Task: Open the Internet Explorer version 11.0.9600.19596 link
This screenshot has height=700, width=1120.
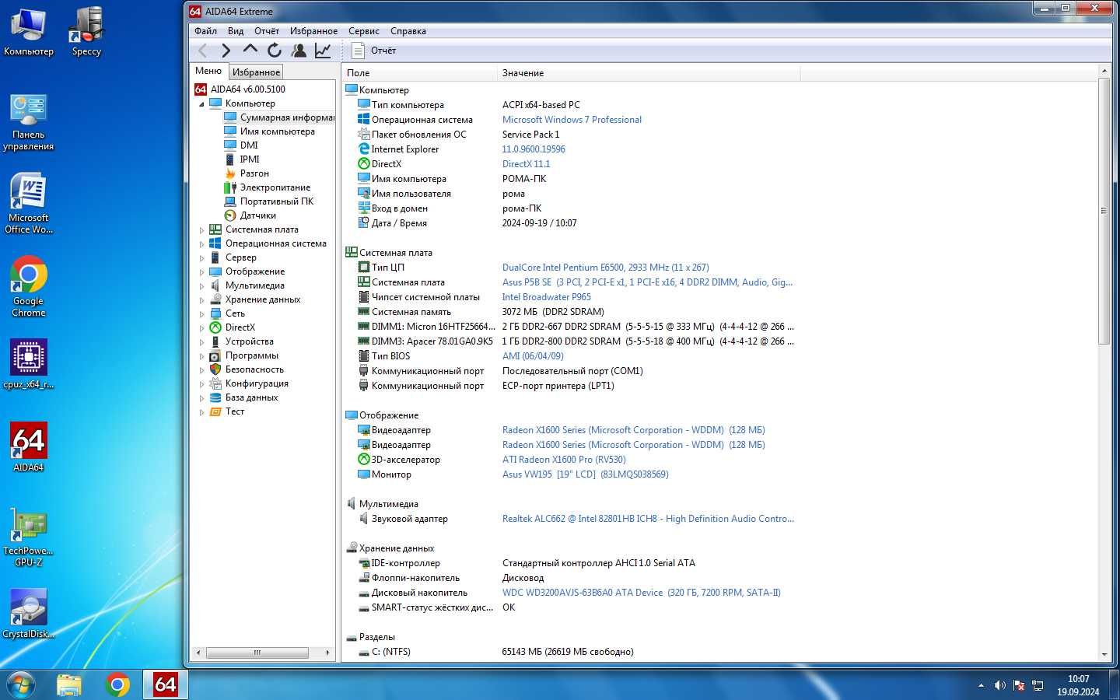Action: coord(534,149)
